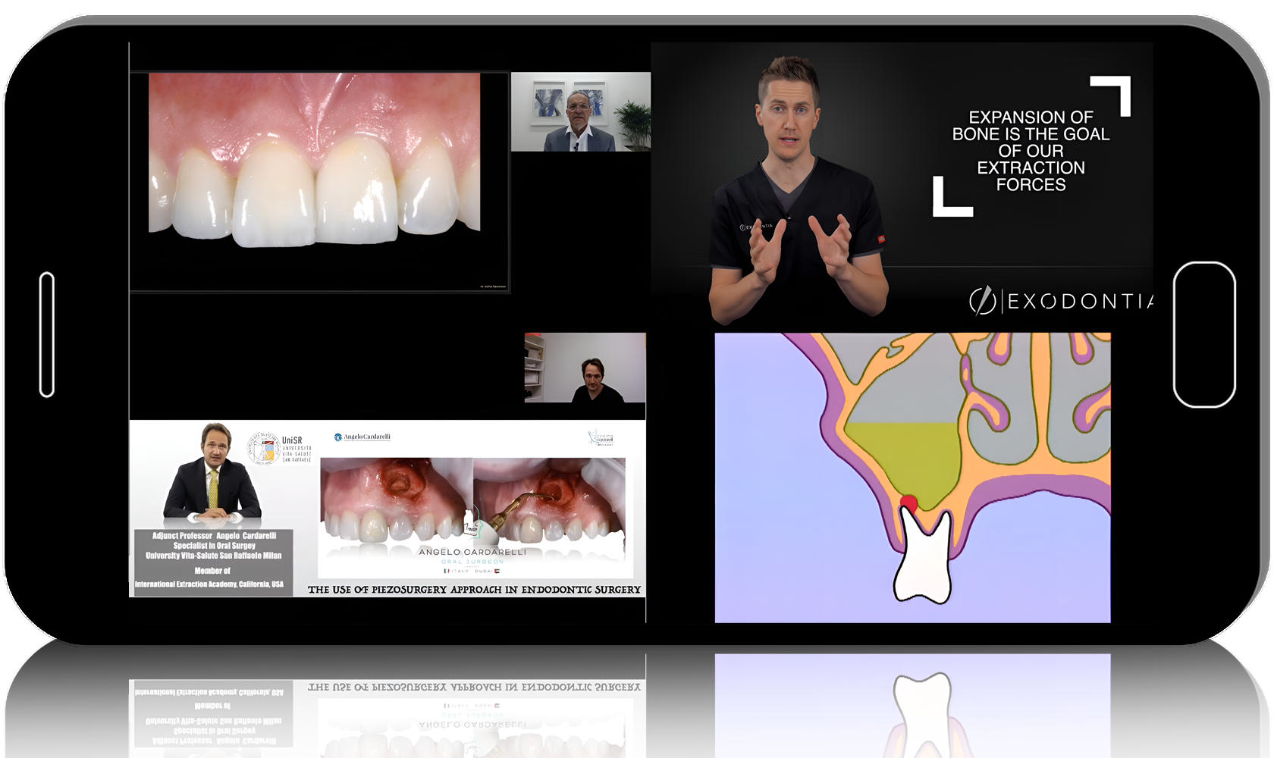Tap the phone's speaker slot
The width and height of the screenshot is (1274, 758).
tap(47, 334)
